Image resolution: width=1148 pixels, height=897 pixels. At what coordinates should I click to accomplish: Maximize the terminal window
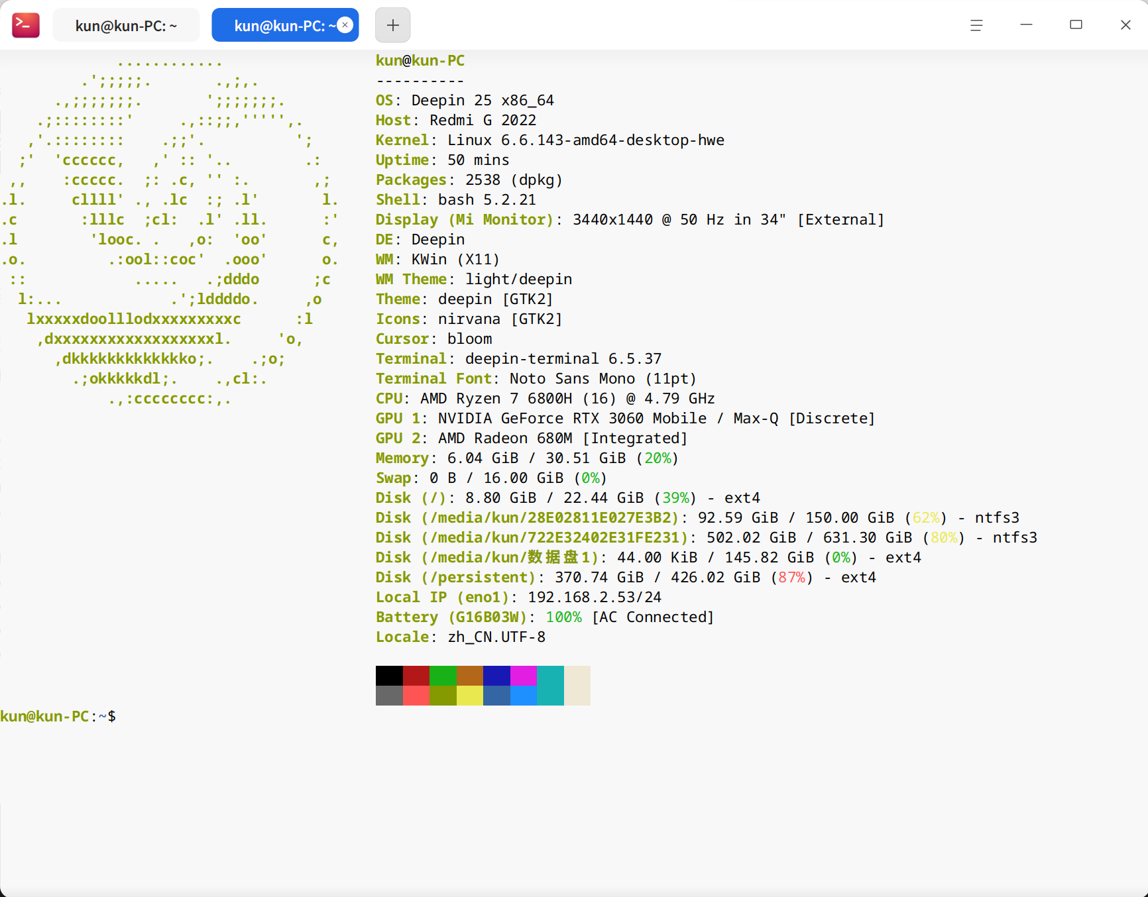[1076, 25]
